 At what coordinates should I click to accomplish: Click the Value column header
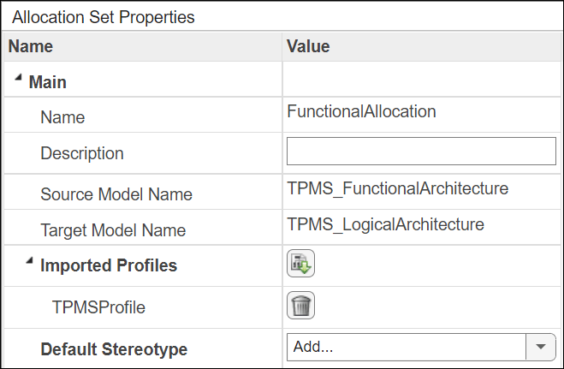308,46
